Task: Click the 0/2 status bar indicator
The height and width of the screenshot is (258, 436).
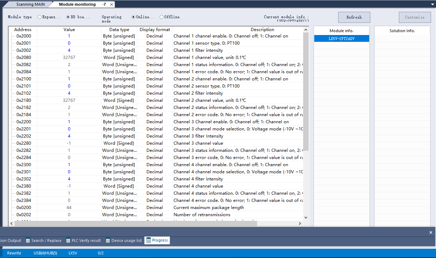Action: [x=101, y=253]
